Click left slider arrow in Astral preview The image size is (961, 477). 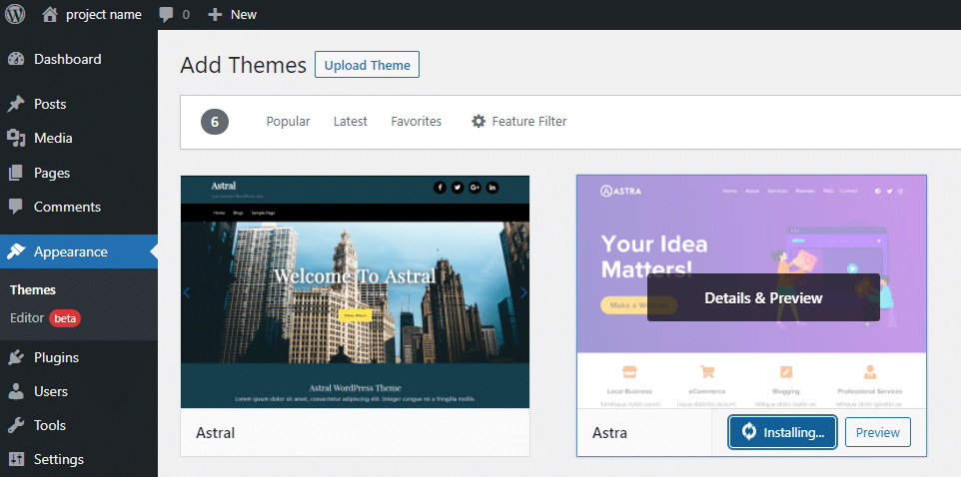(x=187, y=292)
